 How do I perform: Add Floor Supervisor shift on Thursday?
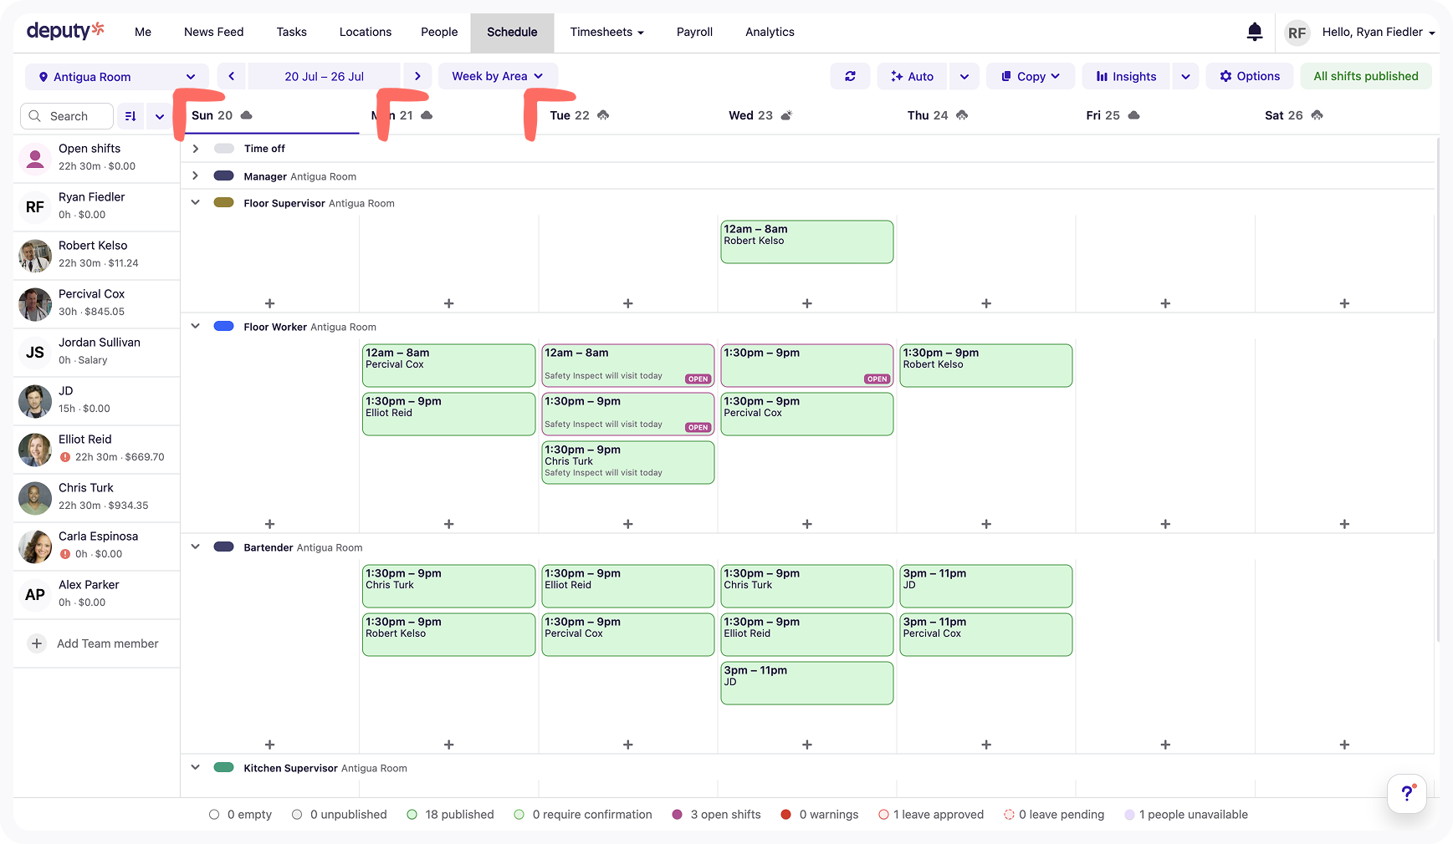coord(986,303)
